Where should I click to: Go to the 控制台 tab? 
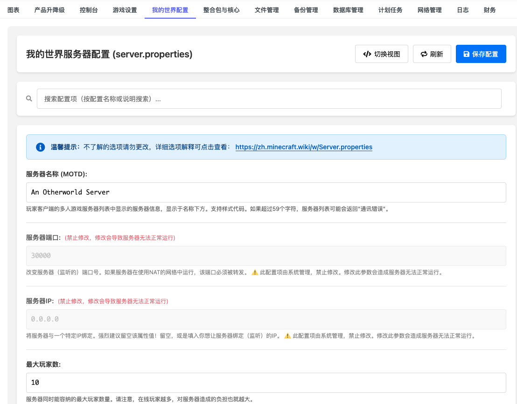(x=89, y=10)
